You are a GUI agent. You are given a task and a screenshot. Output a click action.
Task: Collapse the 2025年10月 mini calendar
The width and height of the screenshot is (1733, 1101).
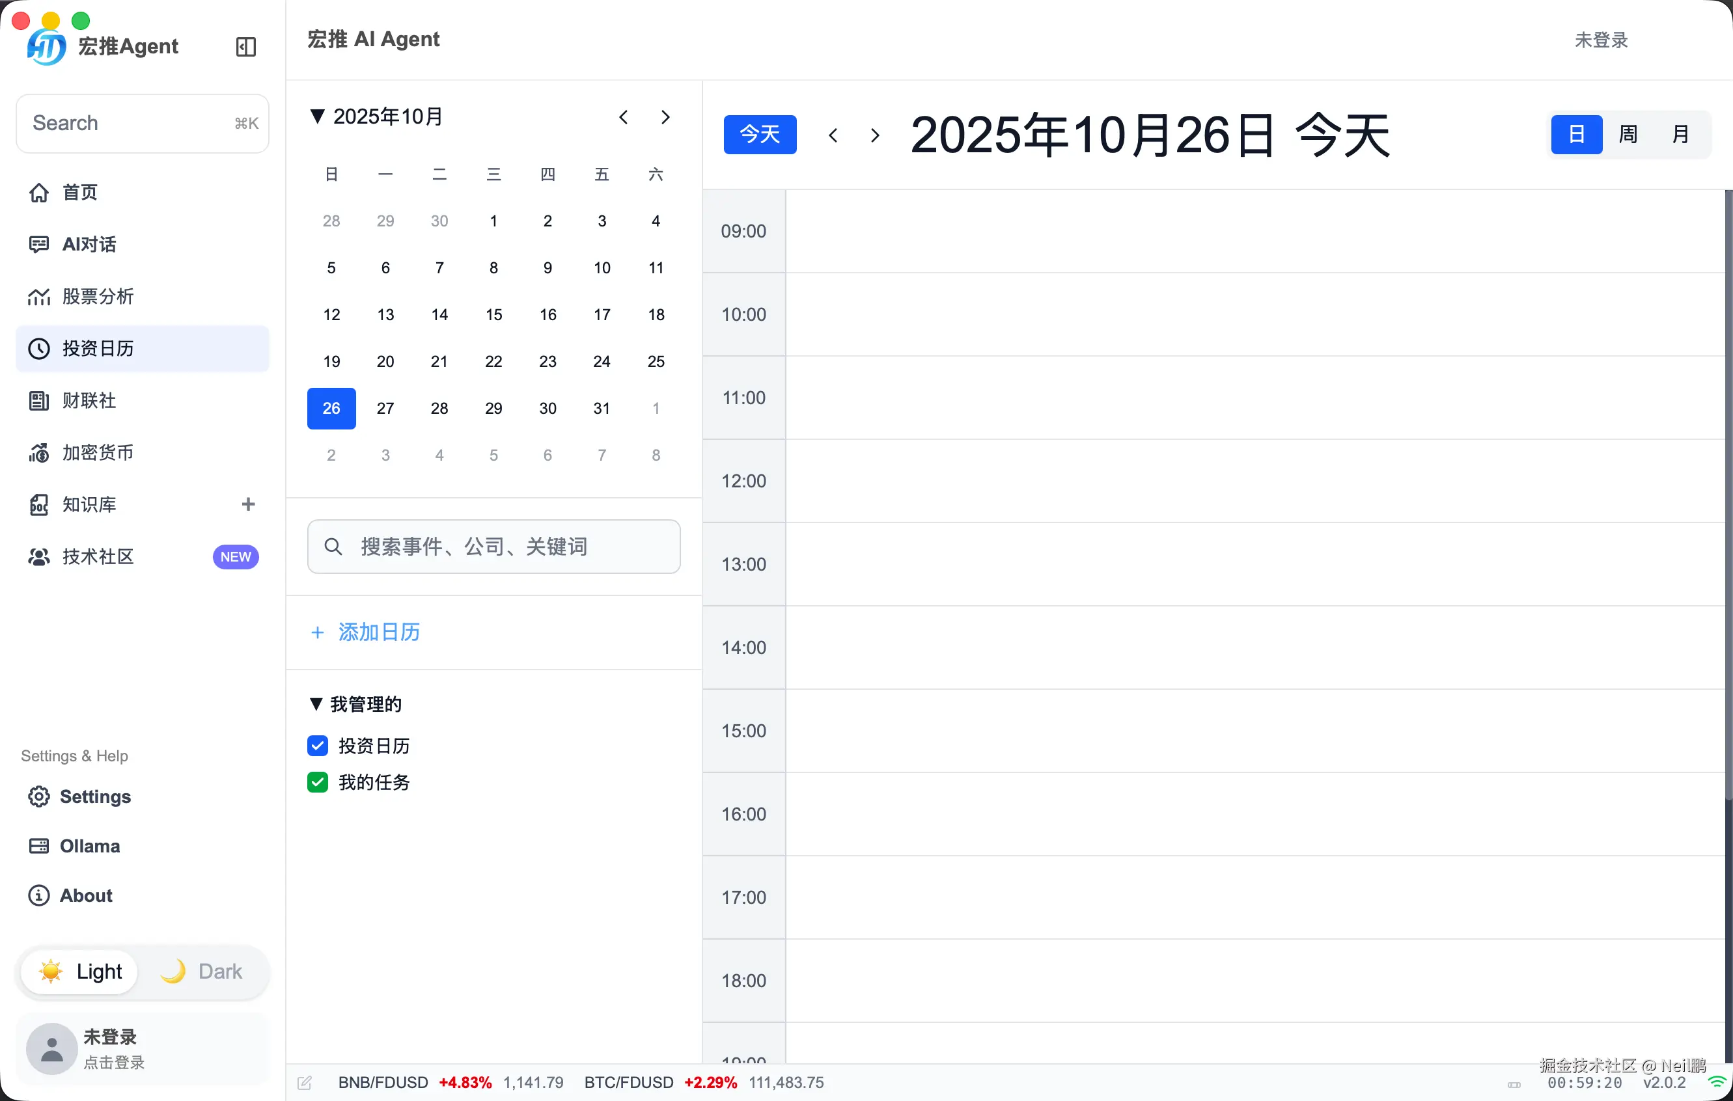(x=316, y=116)
